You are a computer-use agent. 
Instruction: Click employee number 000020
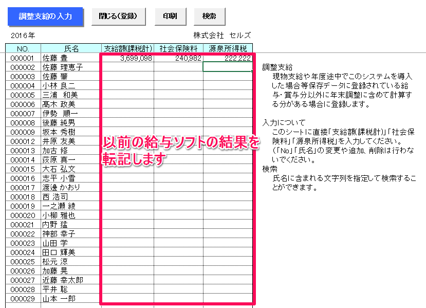[23, 215]
